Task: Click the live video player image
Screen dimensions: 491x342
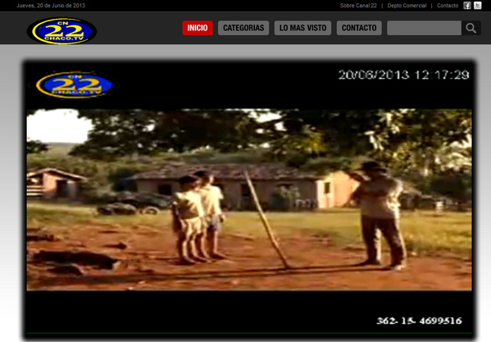Action: 249,199
